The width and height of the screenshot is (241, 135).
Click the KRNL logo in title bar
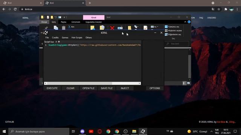46,33
